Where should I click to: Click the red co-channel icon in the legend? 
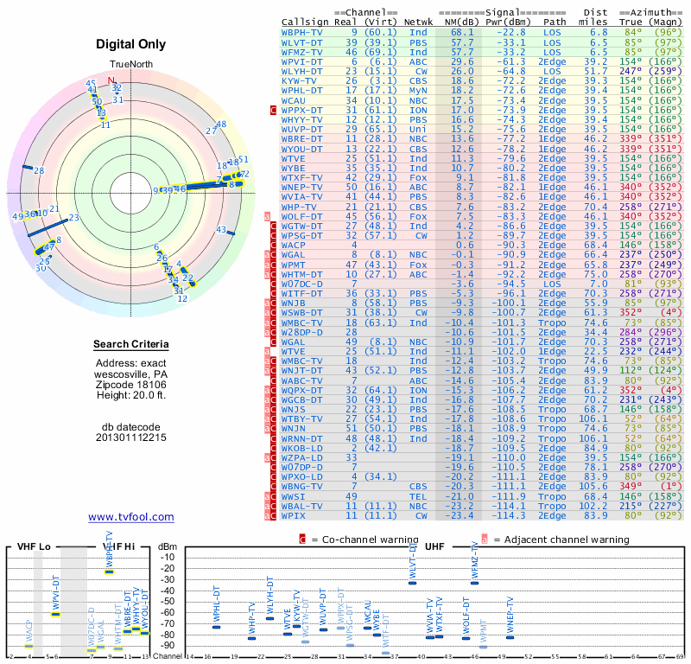(302, 539)
